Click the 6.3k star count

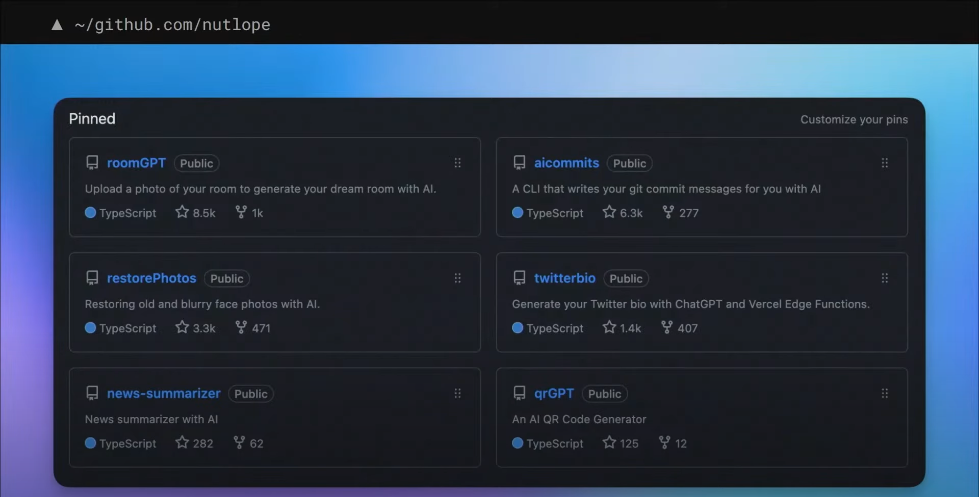(631, 213)
